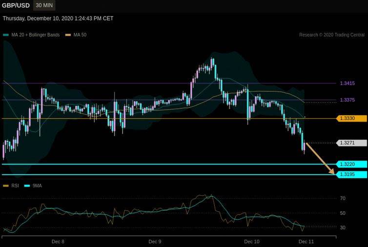The width and height of the screenshot is (368, 247).
Task: Click the cyan 9MA legend color swatch
Action: tap(27, 186)
